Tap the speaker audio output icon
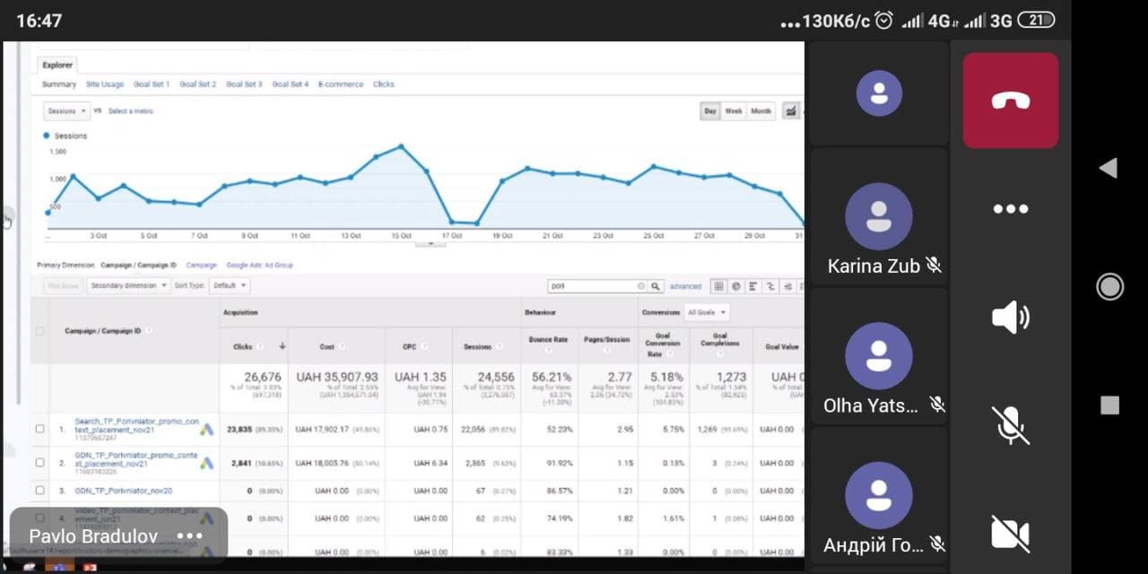 pyautogui.click(x=1011, y=317)
